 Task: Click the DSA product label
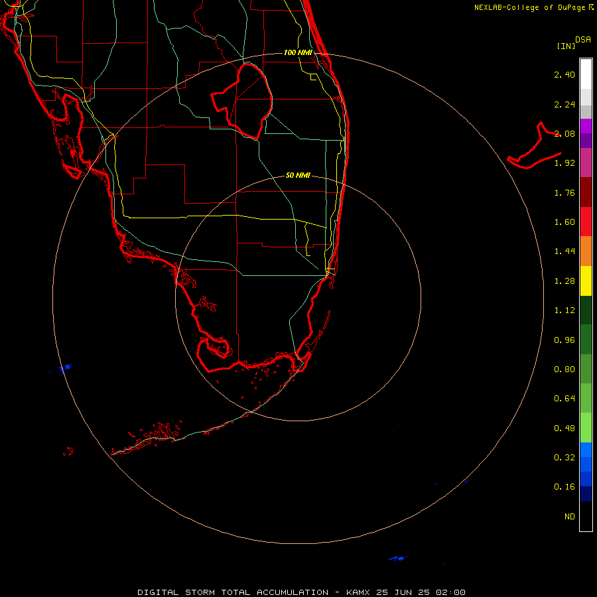click(583, 39)
